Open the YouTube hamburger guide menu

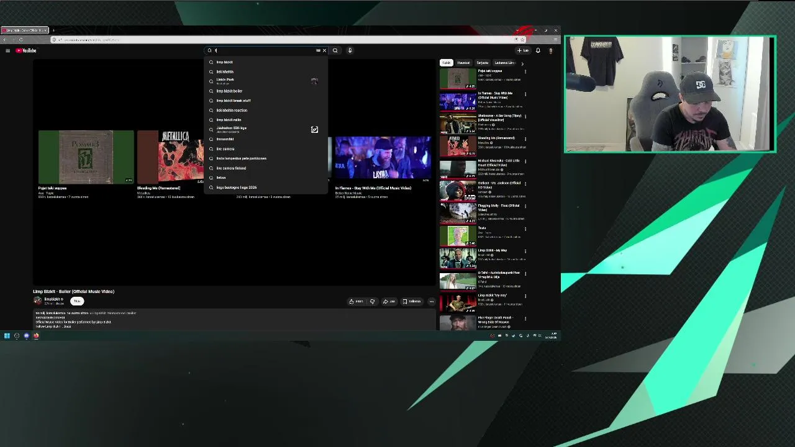click(x=7, y=50)
